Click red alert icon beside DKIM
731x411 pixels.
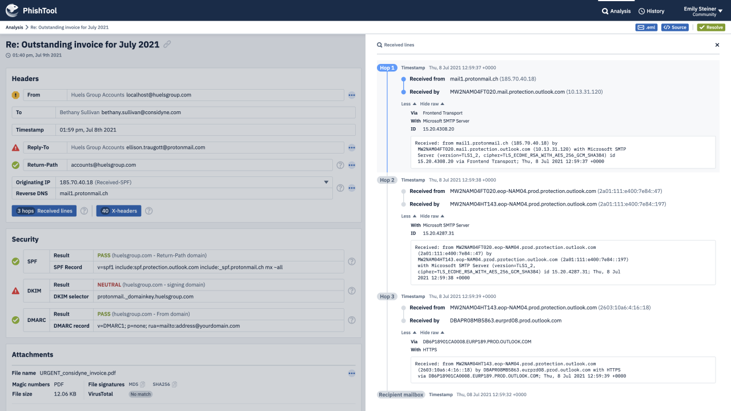15,291
